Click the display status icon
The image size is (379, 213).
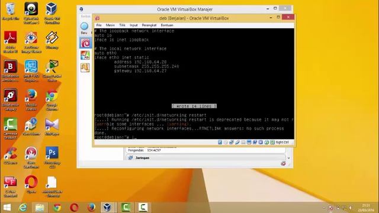pos(249,142)
